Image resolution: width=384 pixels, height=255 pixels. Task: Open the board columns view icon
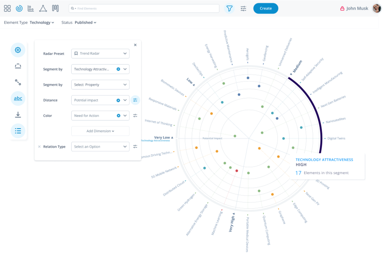coord(55,8)
